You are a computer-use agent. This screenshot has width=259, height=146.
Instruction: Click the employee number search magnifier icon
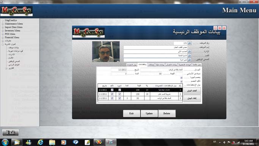pos(190,43)
